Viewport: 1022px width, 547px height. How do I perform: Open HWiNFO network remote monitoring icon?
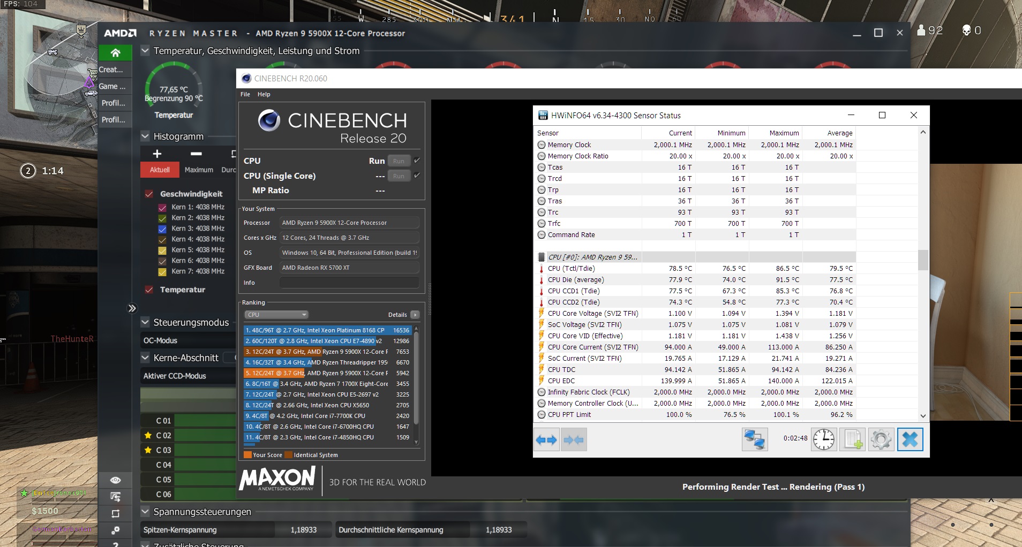point(755,439)
